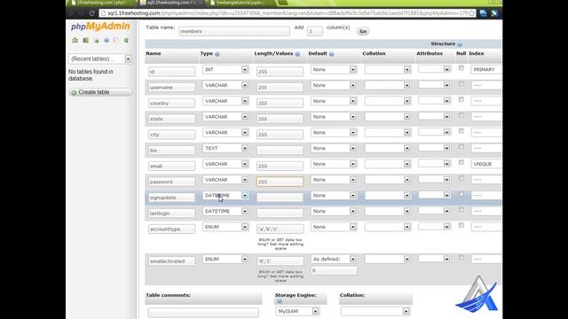Toggle Null checkbox for city row
This screenshot has width=568, height=319.
461,131
